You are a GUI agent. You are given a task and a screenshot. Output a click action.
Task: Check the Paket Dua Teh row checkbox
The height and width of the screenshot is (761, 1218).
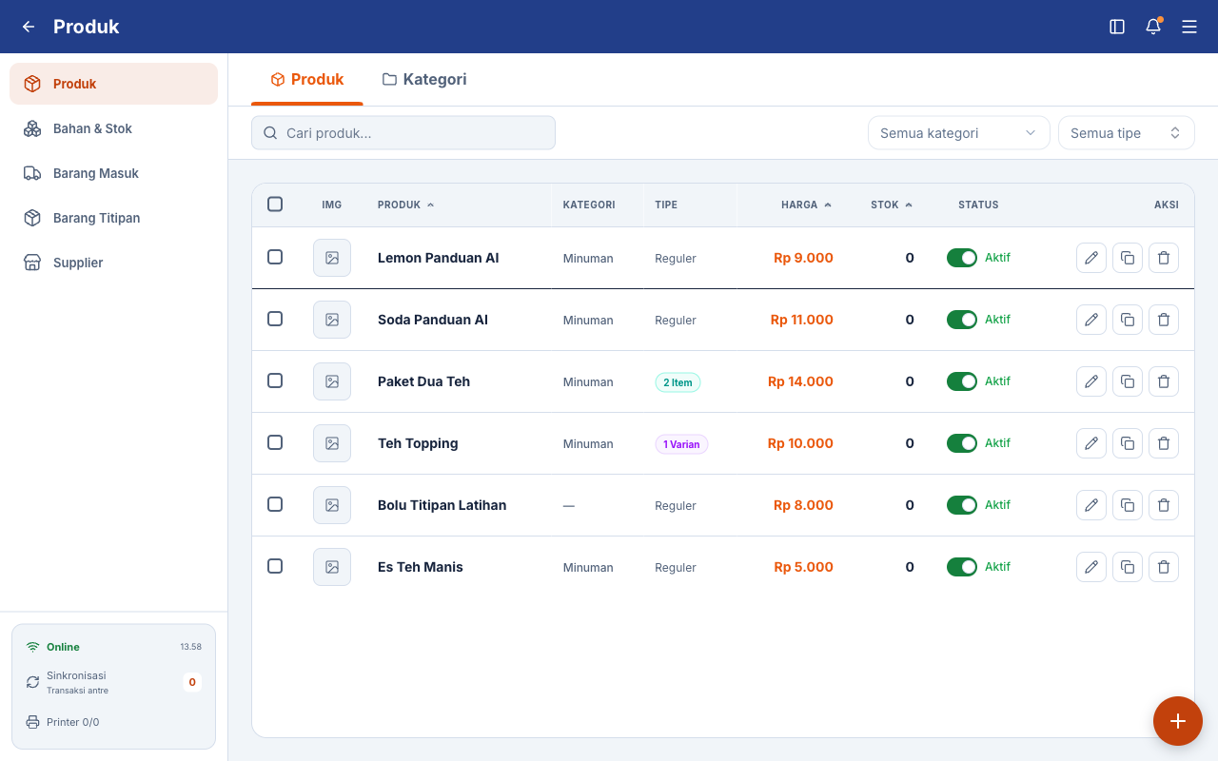click(275, 380)
